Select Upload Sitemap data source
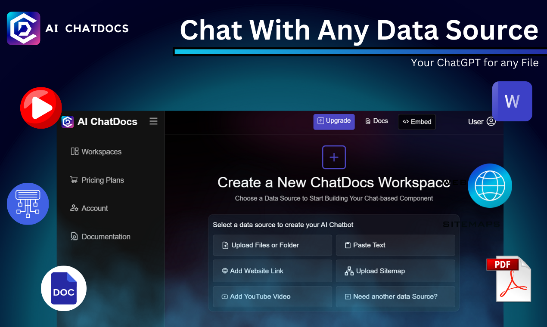The width and height of the screenshot is (547, 327). [x=395, y=271]
